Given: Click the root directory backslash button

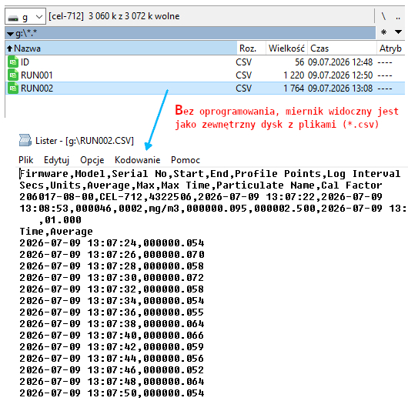Looking at the screenshot, I should point(383,16).
